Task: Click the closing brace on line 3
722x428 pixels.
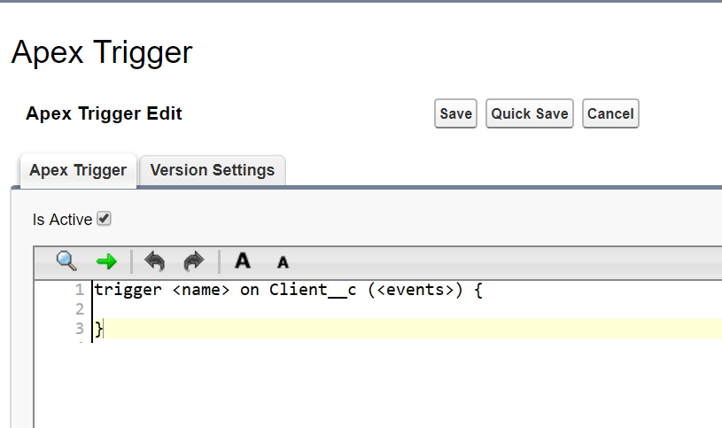Action: [x=98, y=329]
